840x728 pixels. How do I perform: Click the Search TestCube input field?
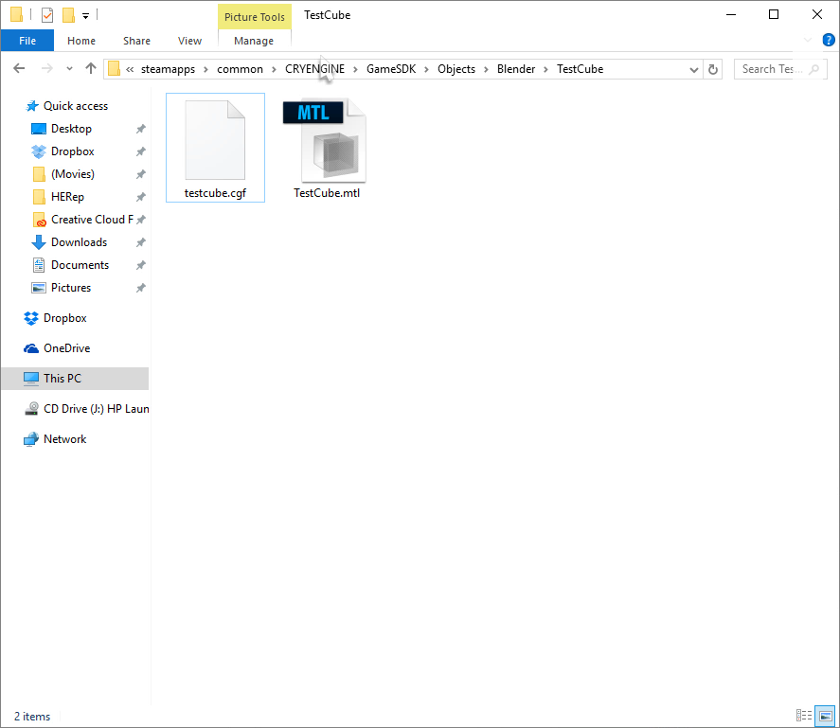[x=779, y=69]
